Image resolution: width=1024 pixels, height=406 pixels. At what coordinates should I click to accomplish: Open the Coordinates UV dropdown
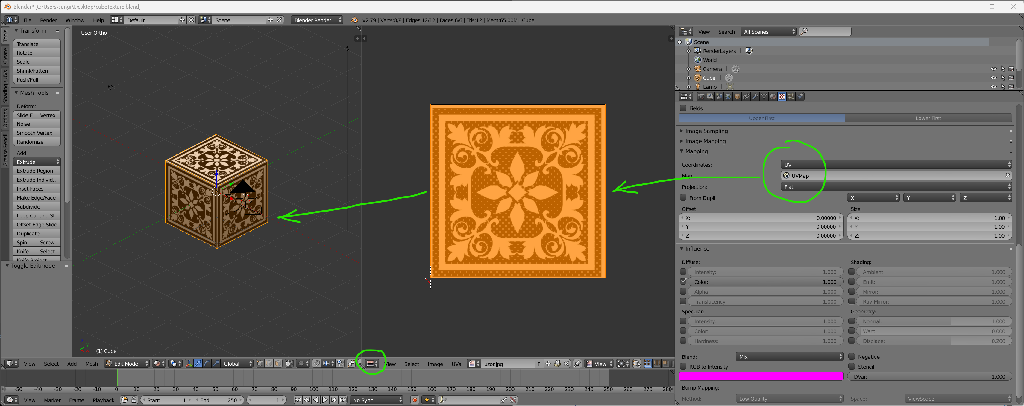pyautogui.click(x=896, y=164)
